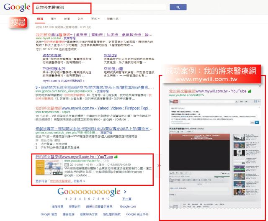Click 更多符合「我的將來醫療網」的影片 » link
Screen dimensions: 268x221
(60, 181)
